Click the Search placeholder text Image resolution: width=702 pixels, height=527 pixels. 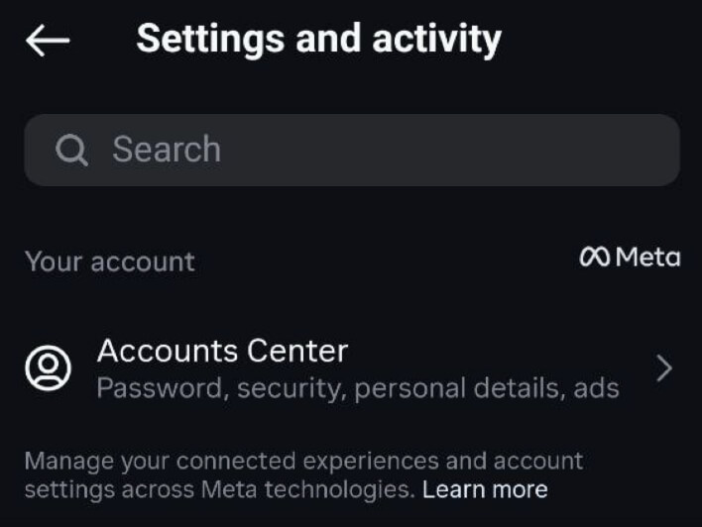coord(167,151)
